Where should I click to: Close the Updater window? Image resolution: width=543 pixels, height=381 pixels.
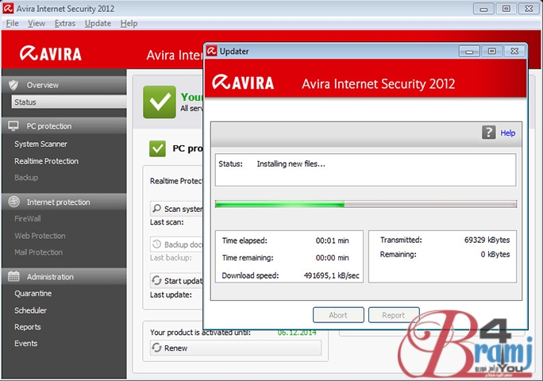(x=514, y=52)
